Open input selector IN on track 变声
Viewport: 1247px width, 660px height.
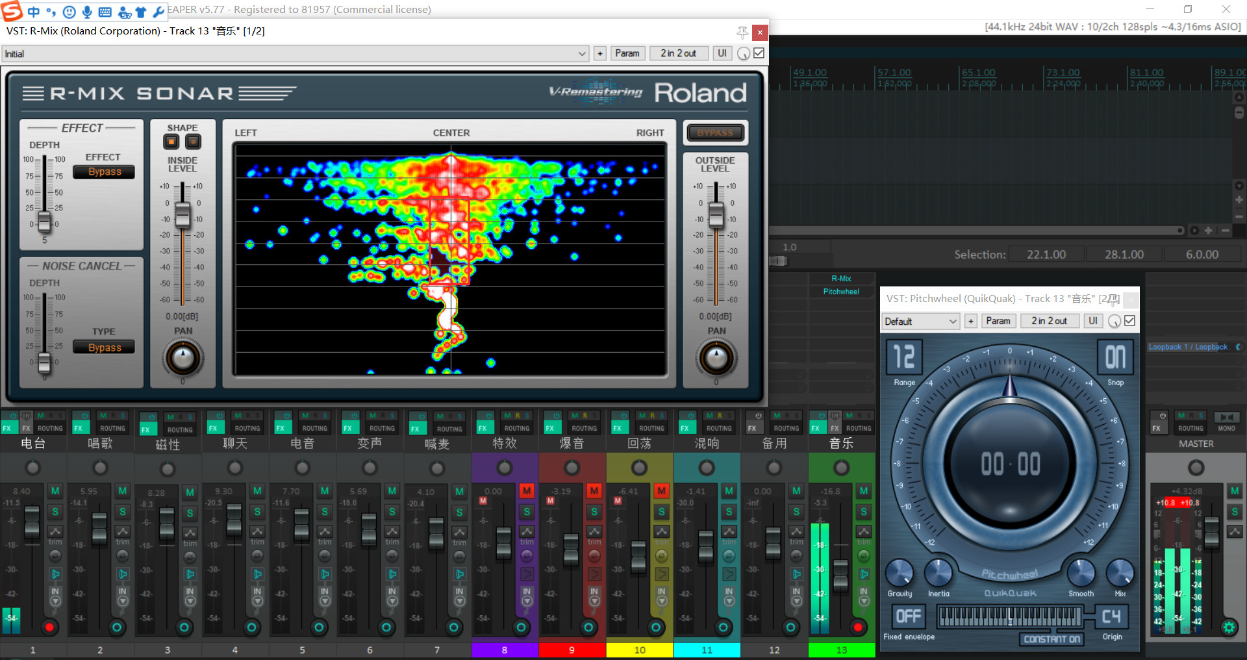coord(392,591)
